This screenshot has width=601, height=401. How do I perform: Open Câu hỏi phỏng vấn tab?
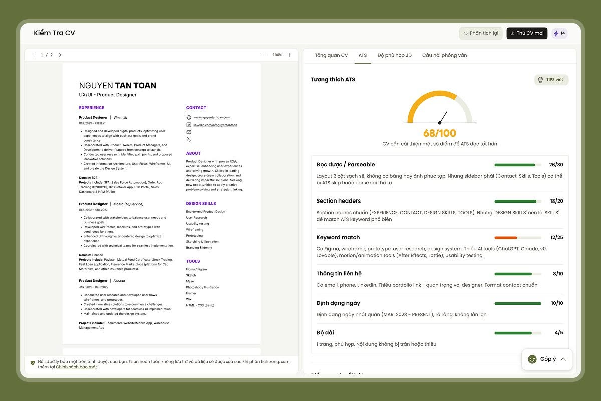pos(444,55)
